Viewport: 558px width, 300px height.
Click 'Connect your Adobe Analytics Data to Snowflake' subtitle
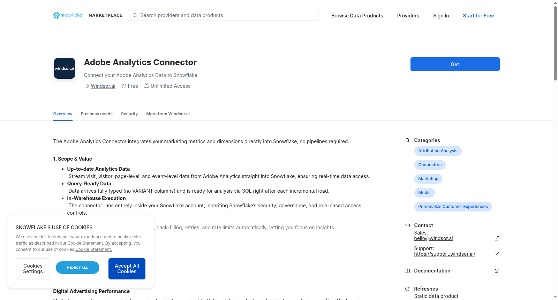point(141,75)
